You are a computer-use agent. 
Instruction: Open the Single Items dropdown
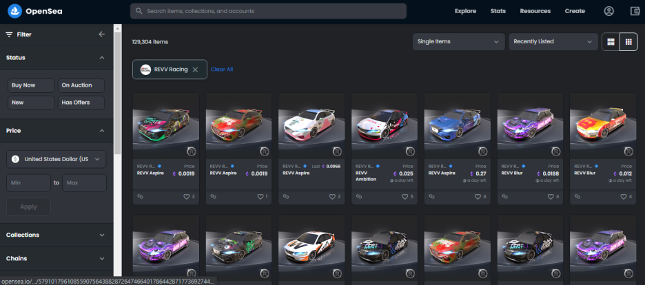(459, 41)
